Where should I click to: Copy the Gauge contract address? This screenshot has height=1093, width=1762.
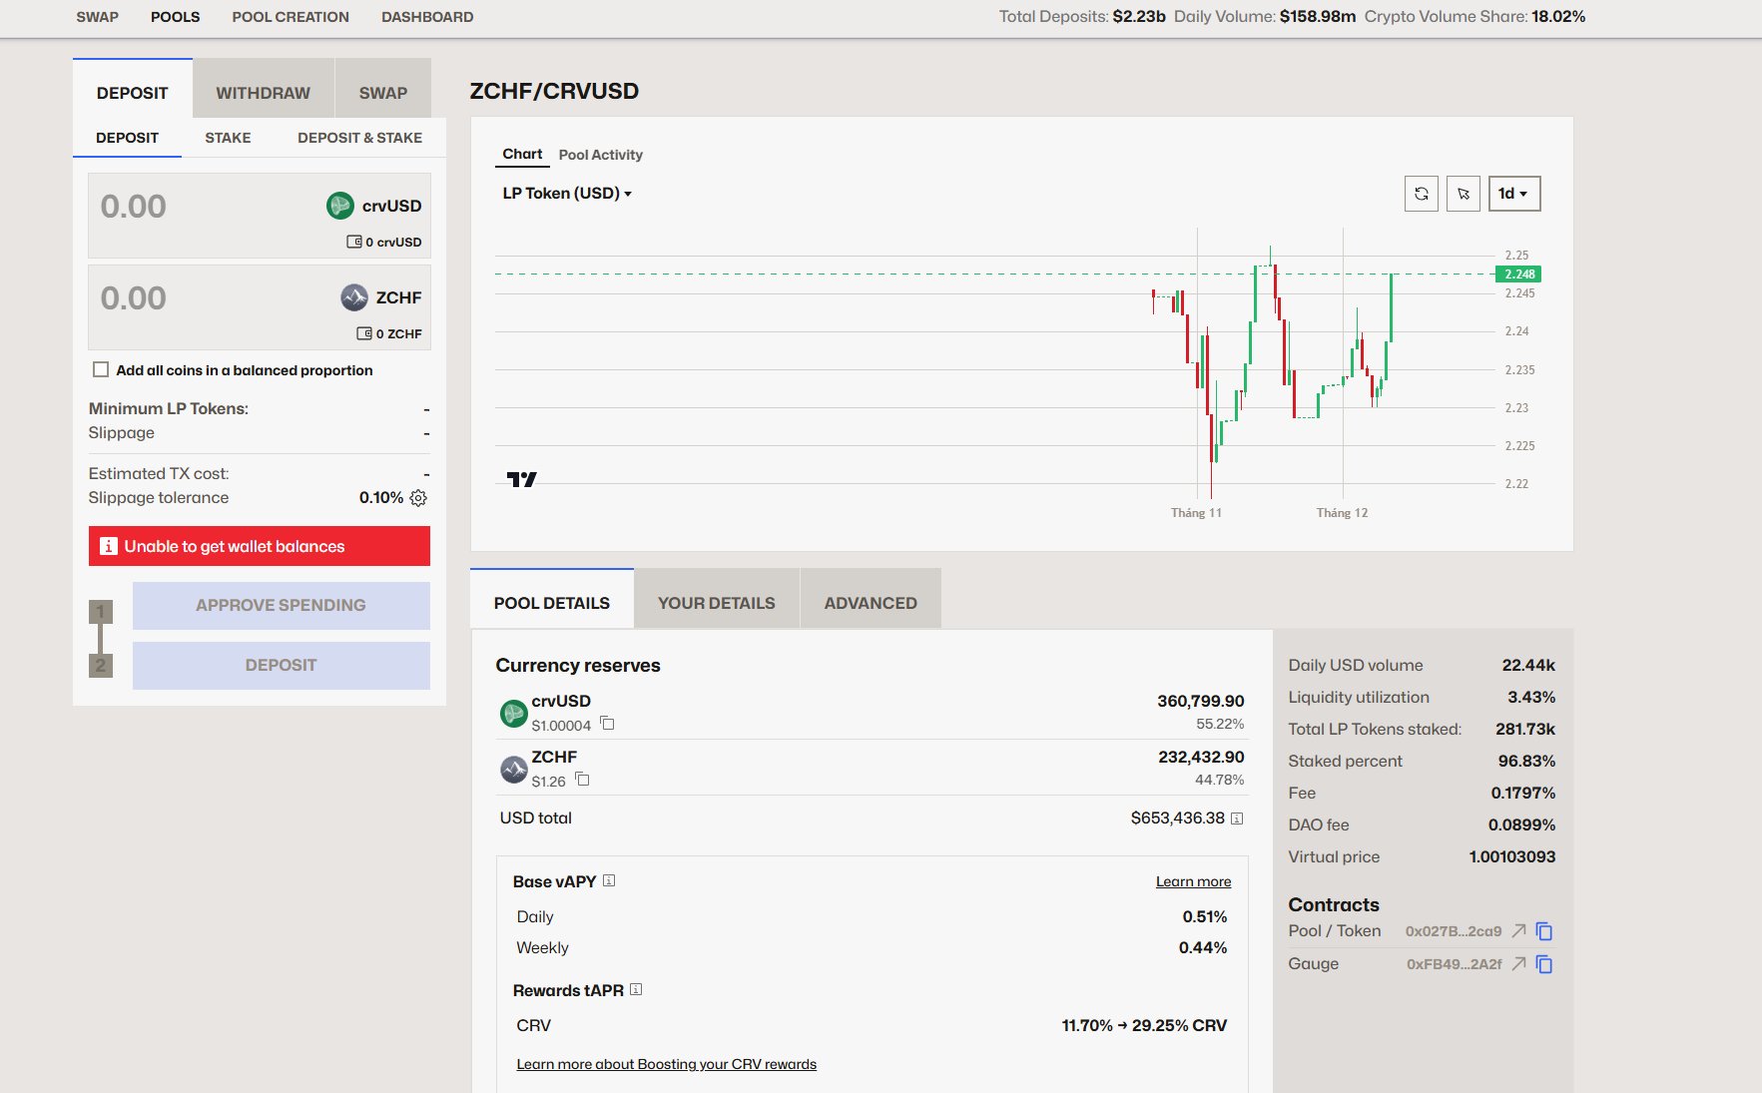tap(1543, 964)
